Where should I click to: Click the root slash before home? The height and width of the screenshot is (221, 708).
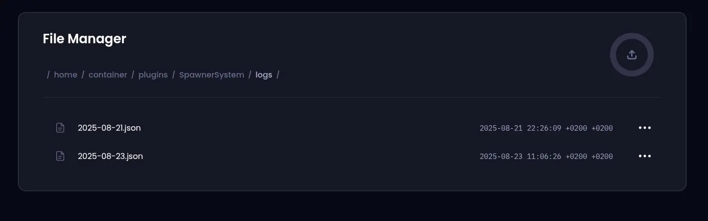pos(48,75)
